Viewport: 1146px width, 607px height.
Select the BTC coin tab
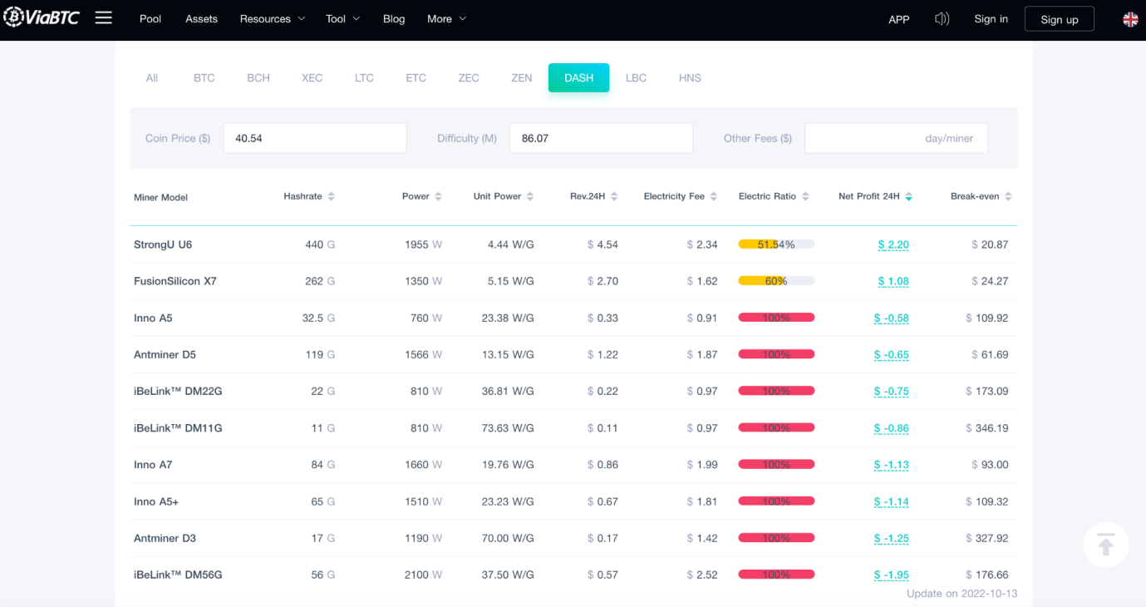click(x=204, y=77)
